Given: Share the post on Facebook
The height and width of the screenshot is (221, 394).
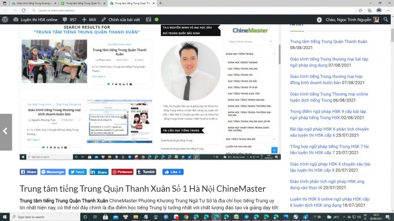Looking at the screenshot, I should (29, 172).
